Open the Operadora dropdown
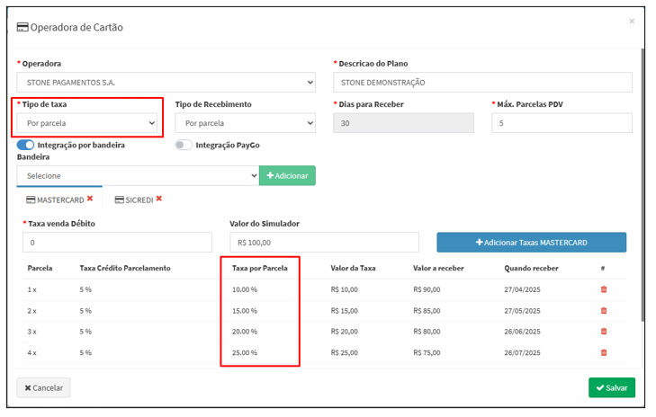This screenshot has height=417, width=656. click(x=166, y=83)
